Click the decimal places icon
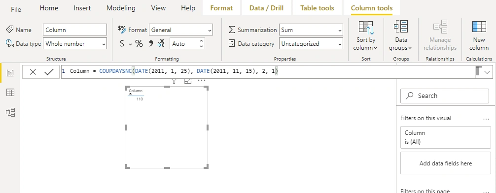 point(161,43)
